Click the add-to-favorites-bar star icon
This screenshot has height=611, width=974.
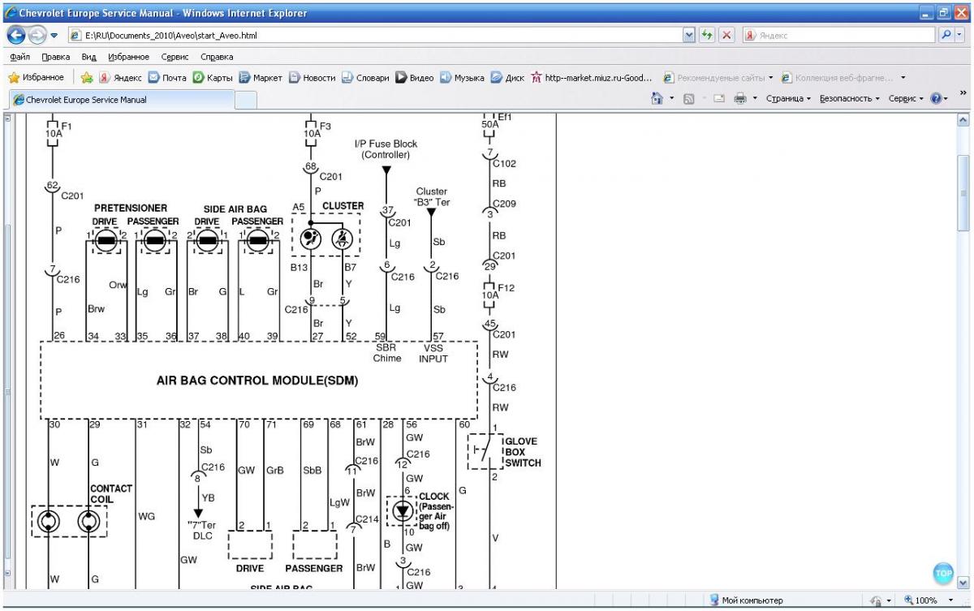point(87,78)
